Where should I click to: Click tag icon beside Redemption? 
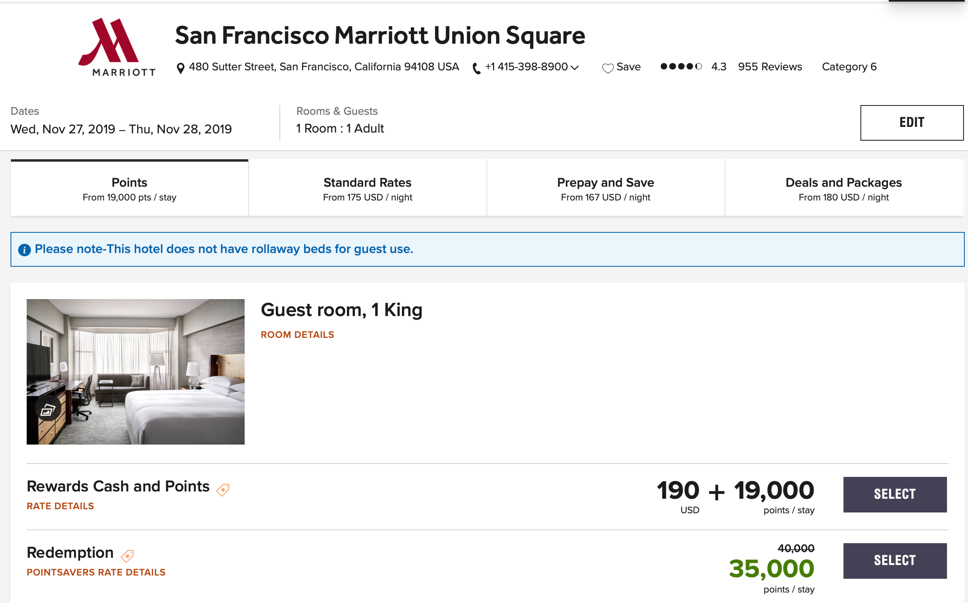(127, 556)
